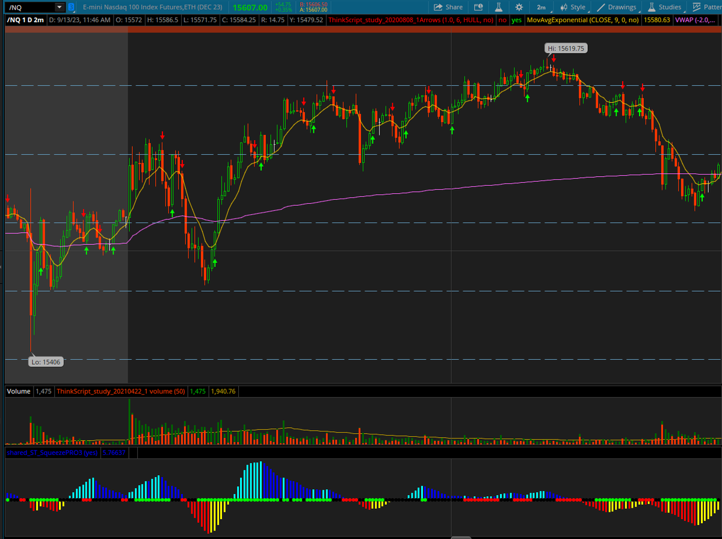Click the ThinkScript_study_20210422_1 volume (50) label
The image size is (722, 539).
[120, 391]
